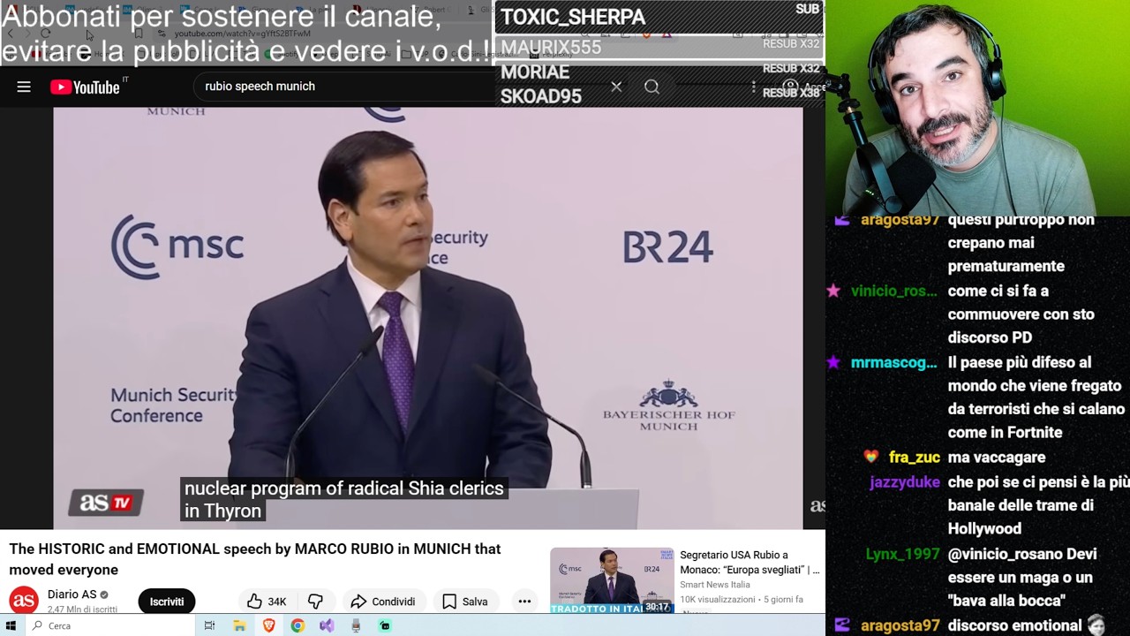The width and height of the screenshot is (1130, 636).
Task: Click subscriber name 'SKOAD95' in overlay
Action: [541, 96]
